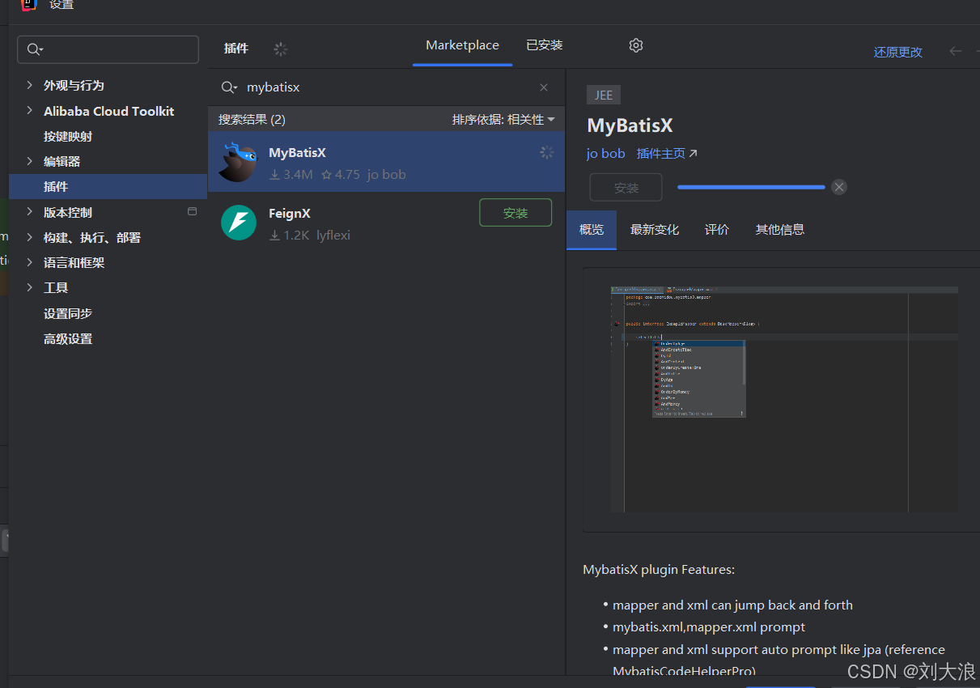
Task: Click the MyBatisX downloads count 3.4M
Action: (x=291, y=174)
